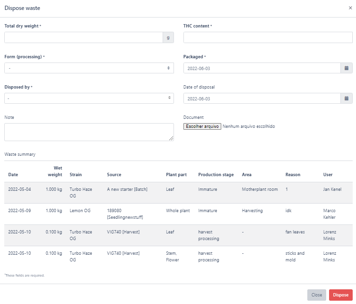The width and height of the screenshot is (356, 304).
Task: Click the Total dry weight input field
Action: 83,38
